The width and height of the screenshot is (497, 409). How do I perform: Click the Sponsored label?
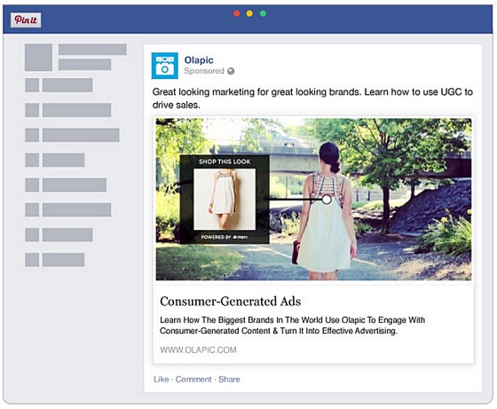204,71
